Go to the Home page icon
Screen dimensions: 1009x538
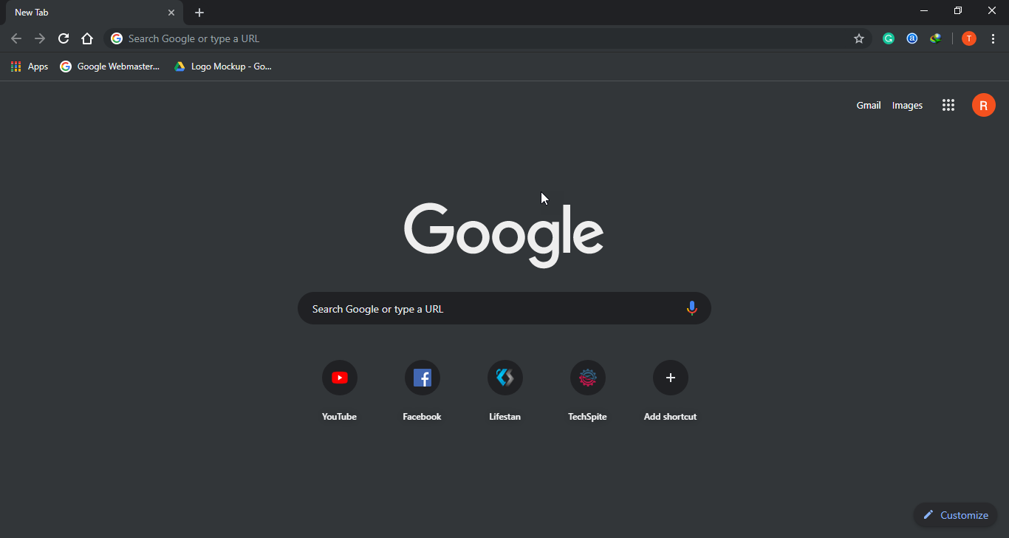click(x=87, y=38)
